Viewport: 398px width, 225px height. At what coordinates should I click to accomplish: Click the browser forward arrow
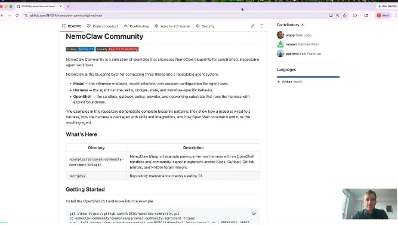coord(10,16)
